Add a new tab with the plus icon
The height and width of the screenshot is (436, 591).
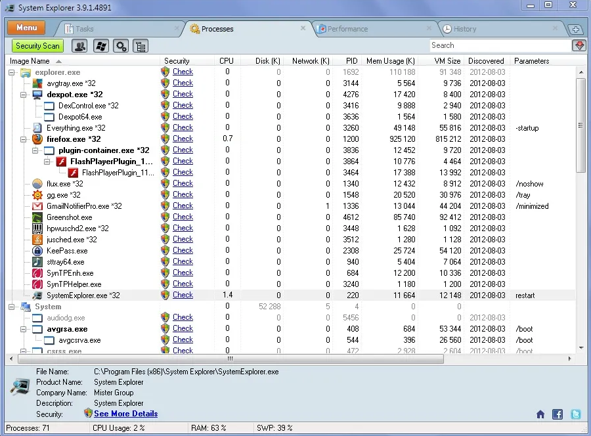click(575, 29)
